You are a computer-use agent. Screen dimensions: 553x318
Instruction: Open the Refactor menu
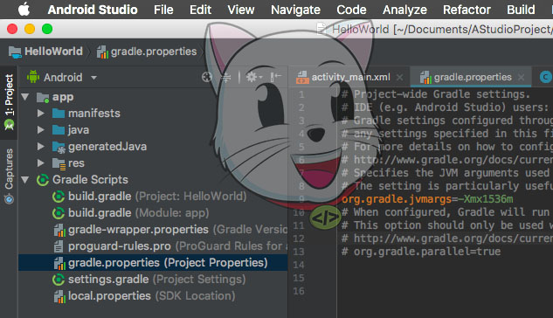tap(467, 10)
